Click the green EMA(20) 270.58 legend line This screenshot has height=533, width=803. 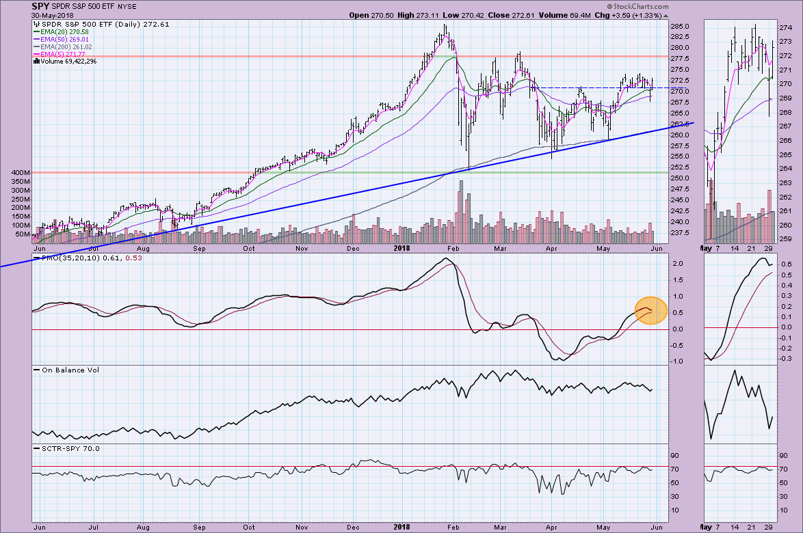(61, 31)
